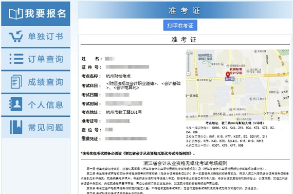Click the 准考证号 field label
293x194 pixels.
point(91,121)
